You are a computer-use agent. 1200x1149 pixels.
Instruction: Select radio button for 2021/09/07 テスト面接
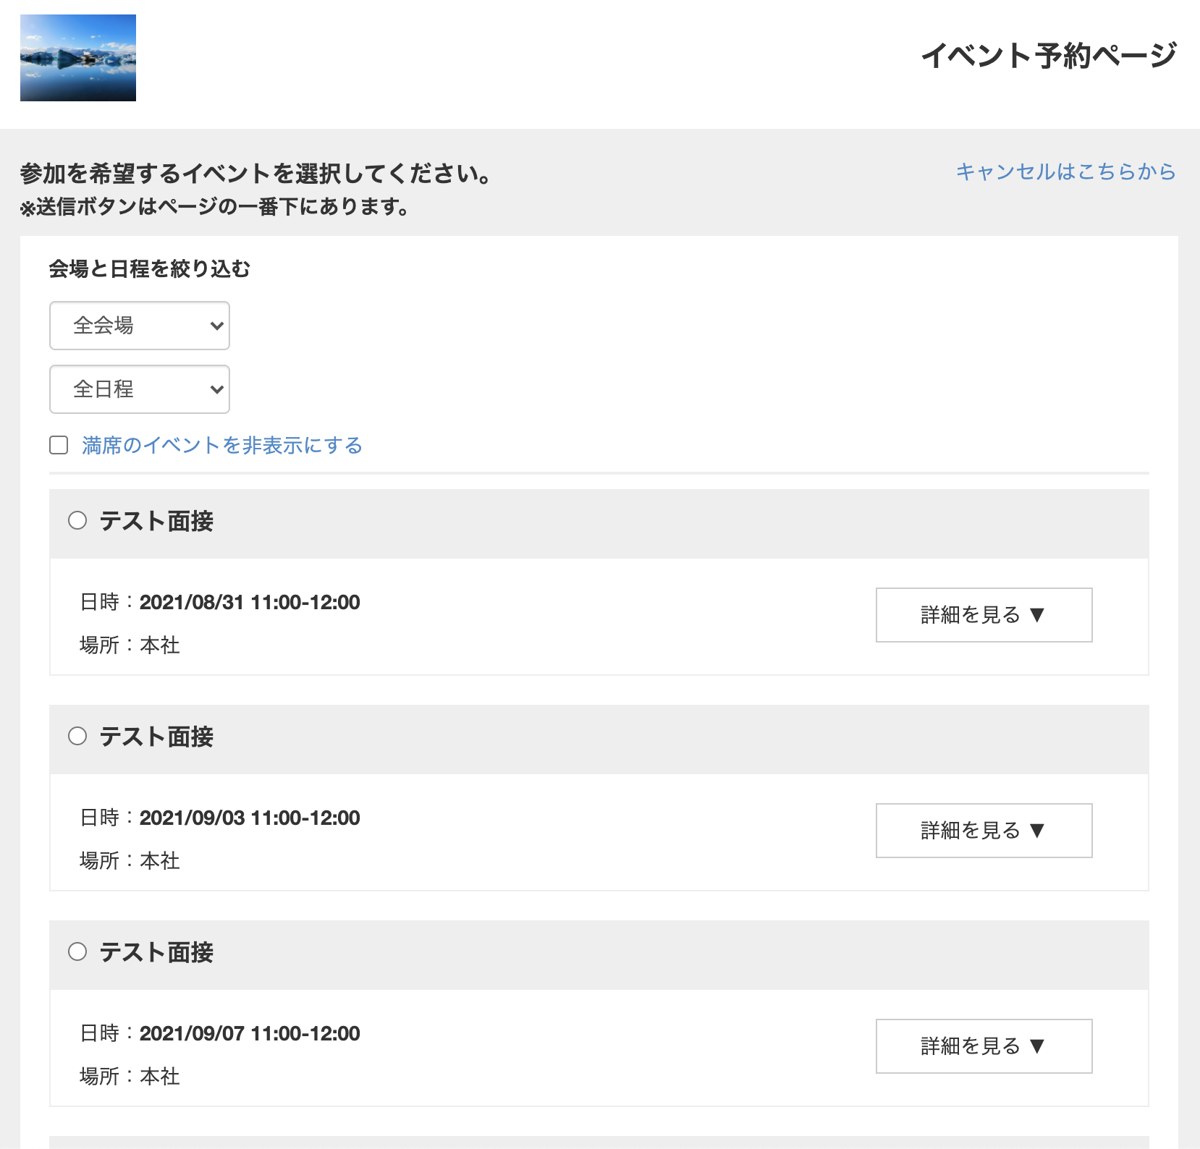[x=78, y=952]
